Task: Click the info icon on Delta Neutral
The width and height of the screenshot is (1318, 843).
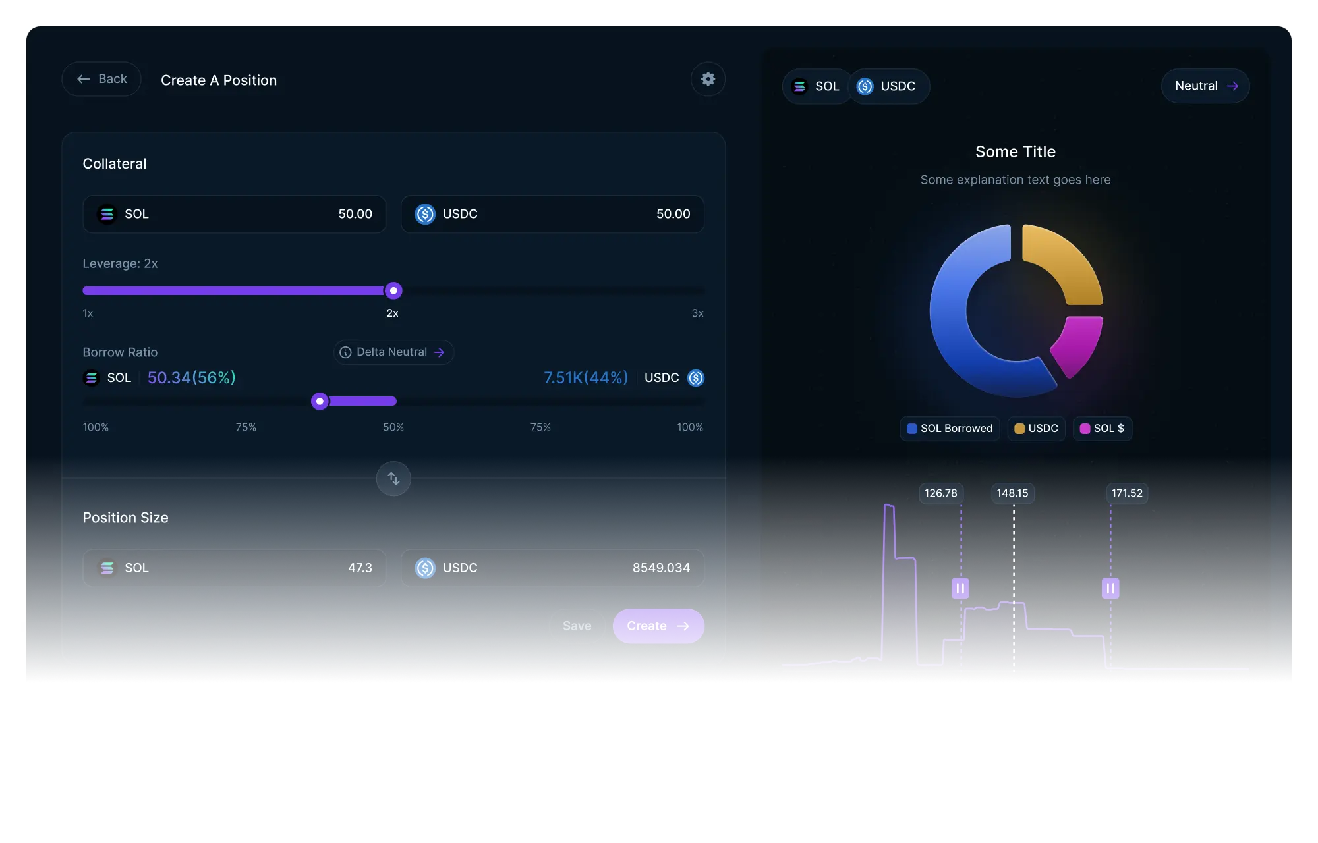Action: pos(345,352)
